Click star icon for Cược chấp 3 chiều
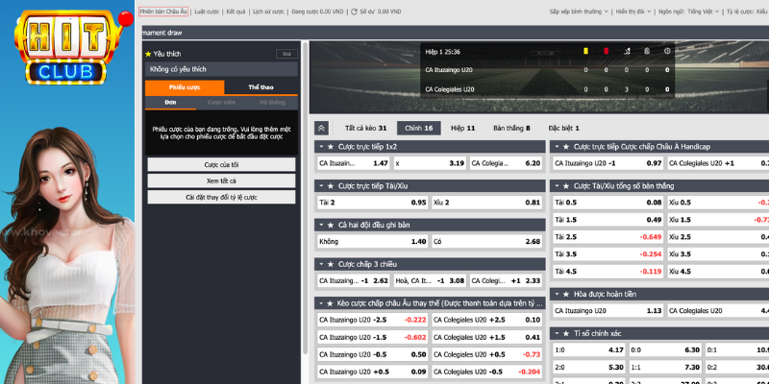Screen dimensions: 769x384 click(x=331, y=262)
